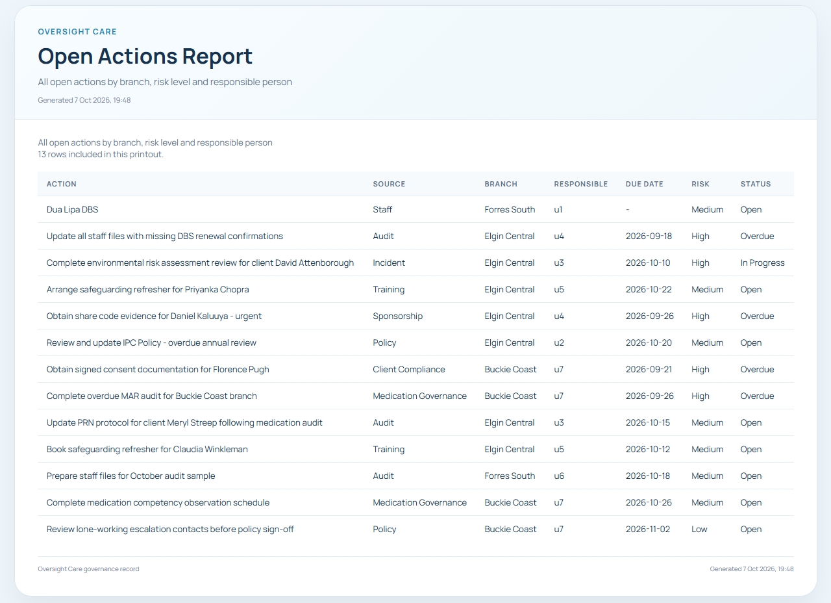Screen dimensions: 831x603
Task: Click Review lone-working escalation contacts action
Action: pos(170,529)
